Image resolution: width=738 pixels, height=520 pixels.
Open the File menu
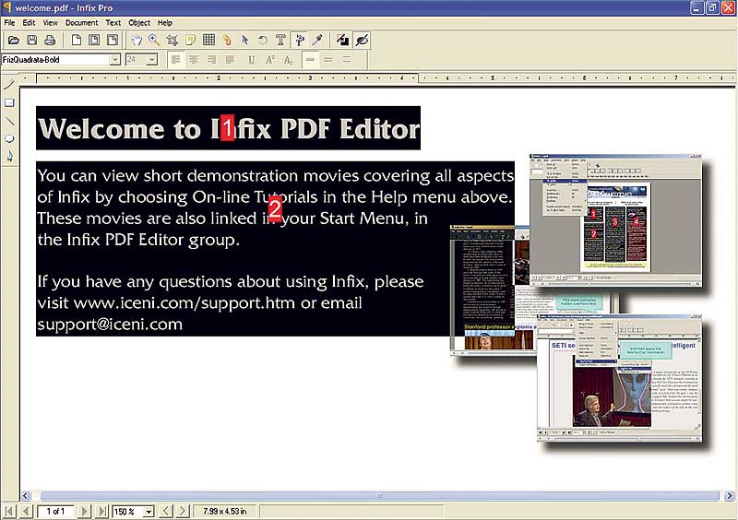(x=9, y=22)
